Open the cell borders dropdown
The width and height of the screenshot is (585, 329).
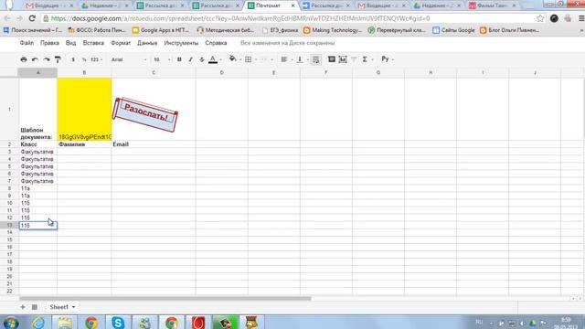coord(250,59)
